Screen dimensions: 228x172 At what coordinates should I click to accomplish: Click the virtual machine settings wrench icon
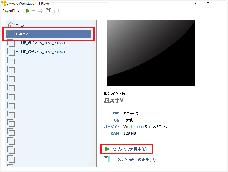[x=107, y=159]
